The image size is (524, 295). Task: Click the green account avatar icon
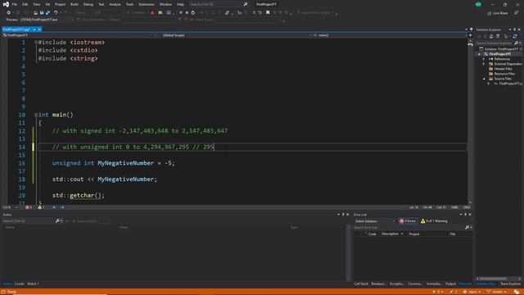[478, 4]
